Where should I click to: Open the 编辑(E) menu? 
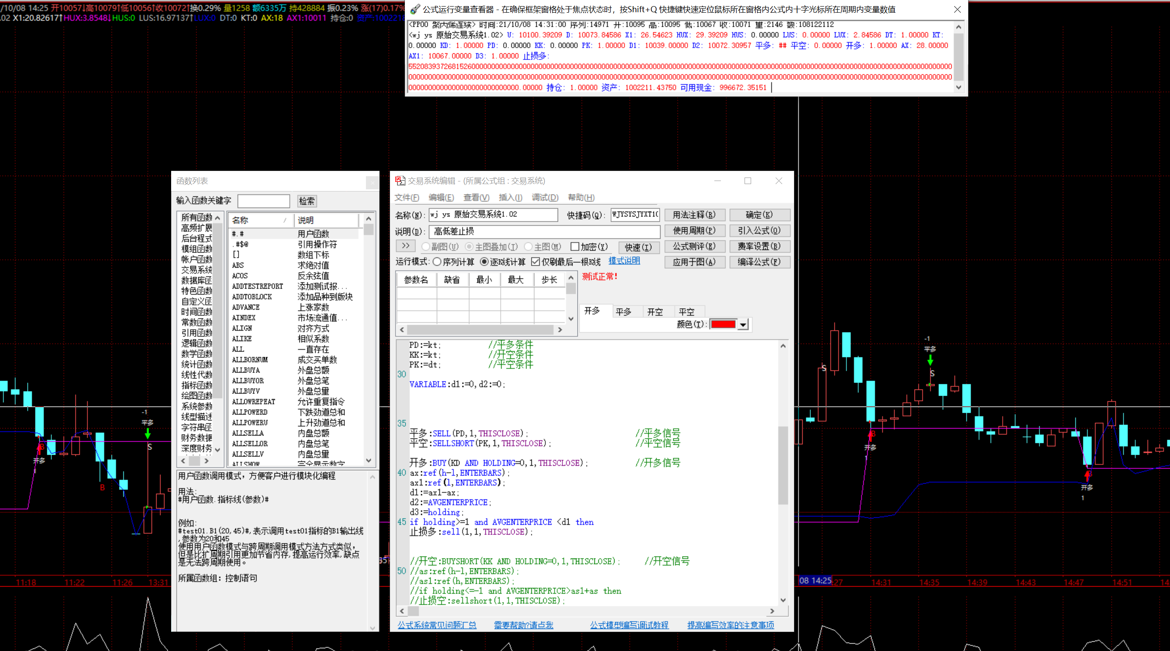441,197
